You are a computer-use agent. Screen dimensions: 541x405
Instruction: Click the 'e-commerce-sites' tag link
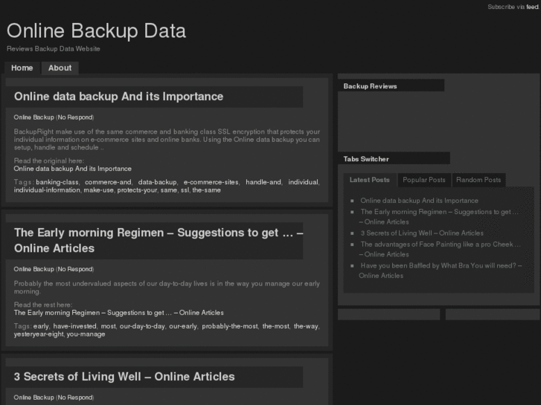pyautogui.click(x=211, y=182)
